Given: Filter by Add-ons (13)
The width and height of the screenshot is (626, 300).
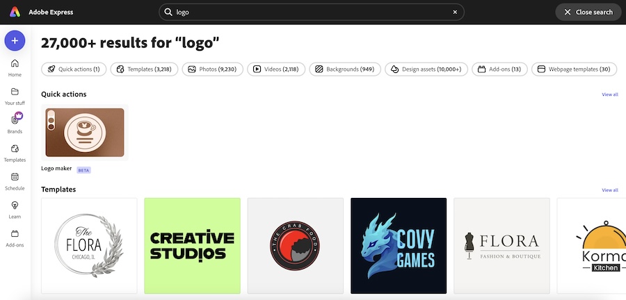Looking at the screenshot, I should pos(499,69).
